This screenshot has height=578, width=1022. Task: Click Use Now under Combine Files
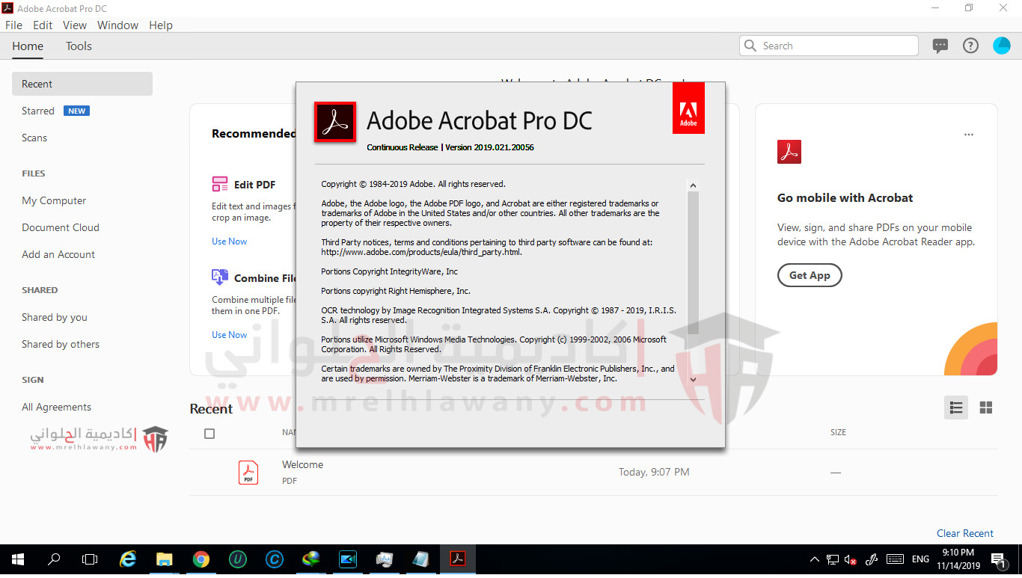point(229,335)
